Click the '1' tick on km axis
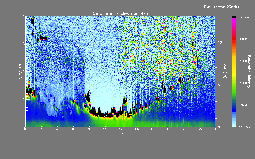This screenshot has width=255, height=159. pyautogui.click(x=24, y=99)
